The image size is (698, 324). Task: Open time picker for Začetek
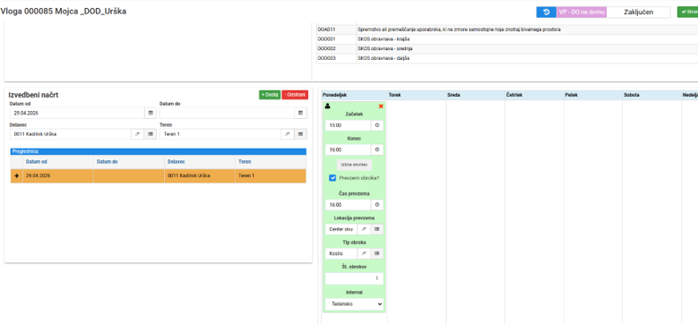pos(377,126)
